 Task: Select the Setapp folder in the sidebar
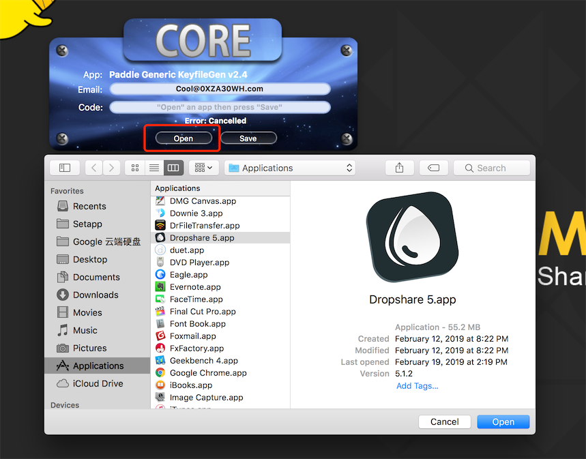[97, 224]
